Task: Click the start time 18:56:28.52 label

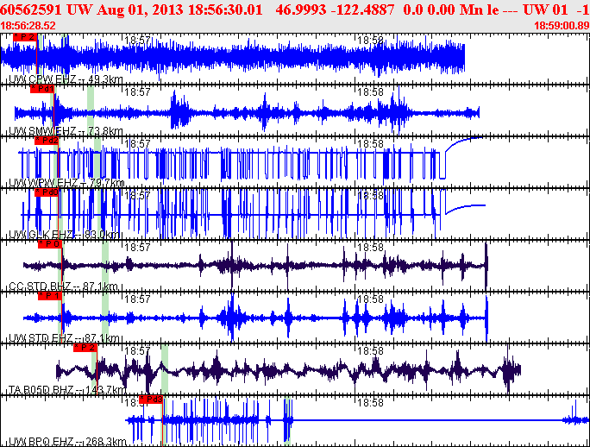Action: (28, 26)
